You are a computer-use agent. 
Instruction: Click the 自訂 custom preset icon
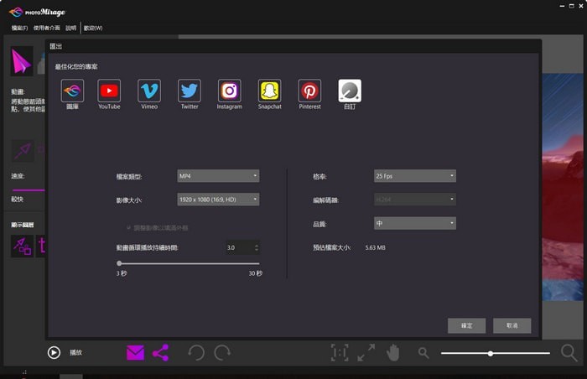[x=350, y=91]
